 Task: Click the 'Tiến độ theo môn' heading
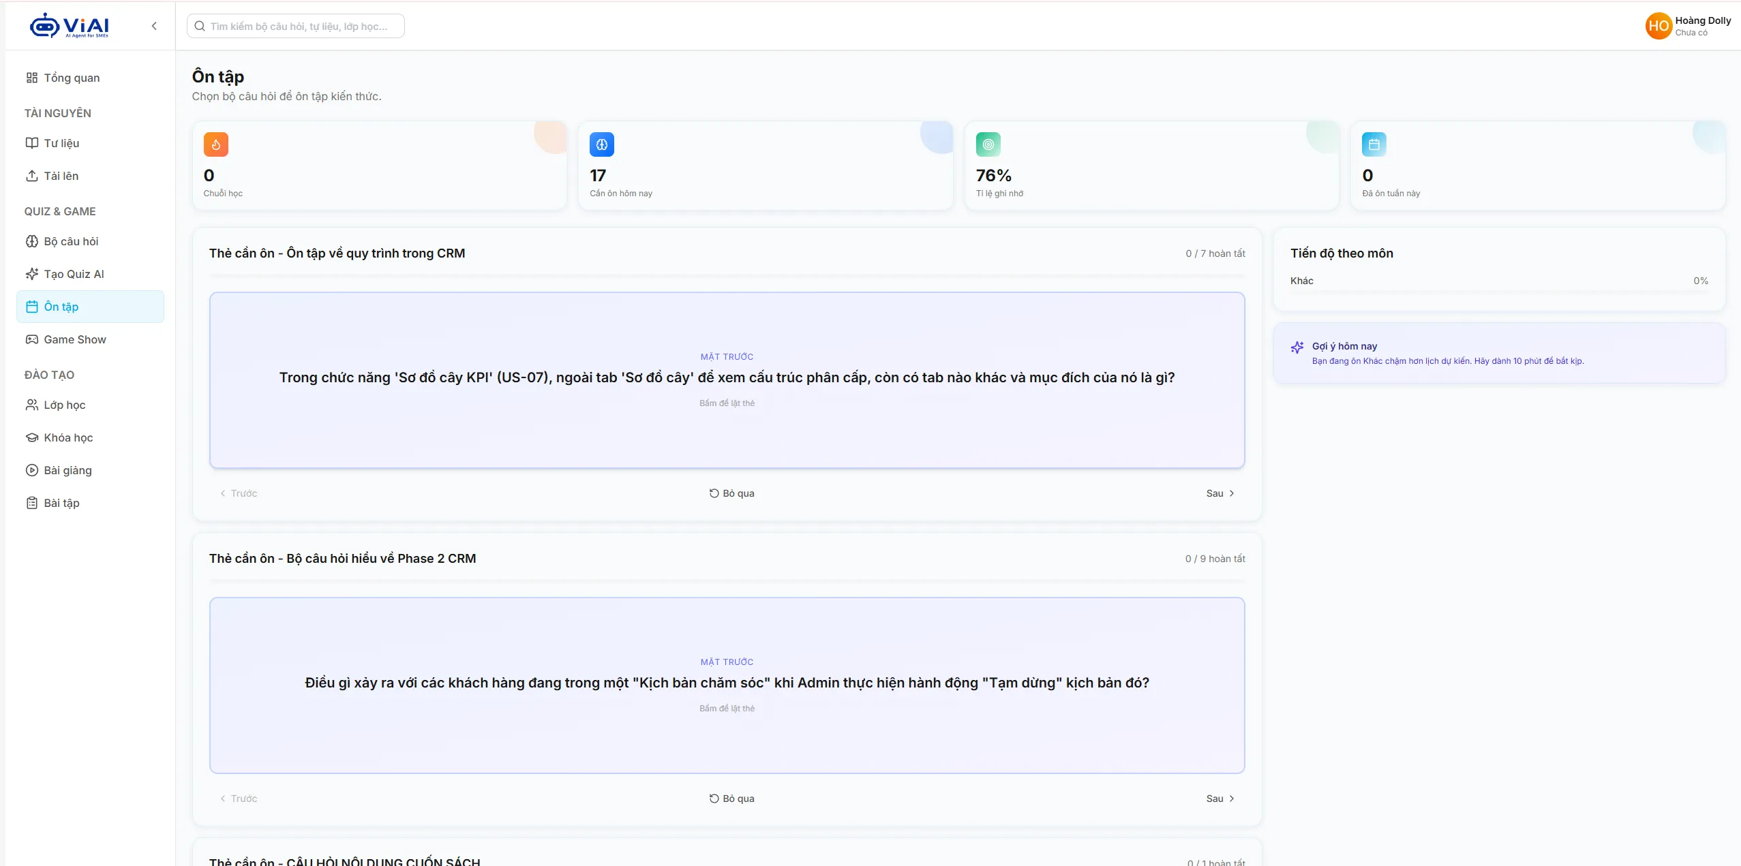[x=1342, y=253]
